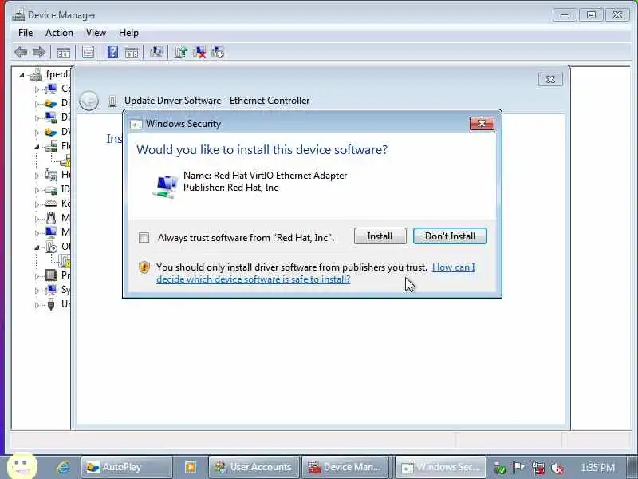This screenshot has height=479, width=638.
Task: Click the Uninstall device toolbar icon
Action: (x=199, y=52)
